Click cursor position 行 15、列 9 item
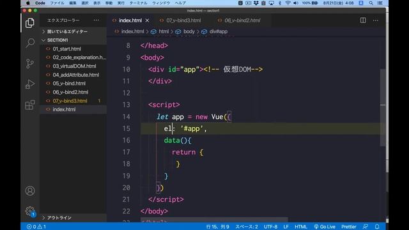409x230 pixels. pyautogui.click(x=217, y=227)
